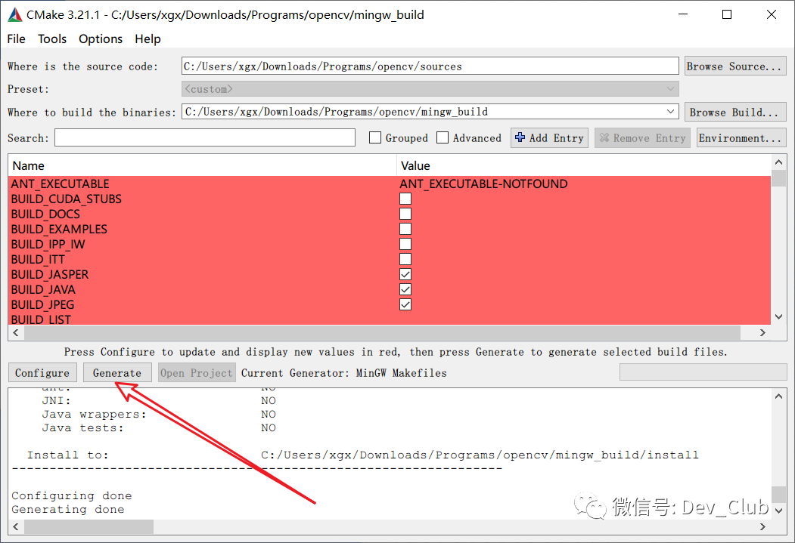Click cache list scroll up arrow
The width and height of the screenshot is (795, 543).
click(x=779, y=162)
